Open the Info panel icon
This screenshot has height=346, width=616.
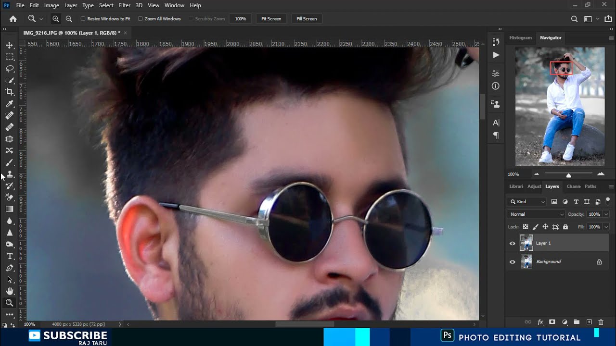tap(496, 86)
